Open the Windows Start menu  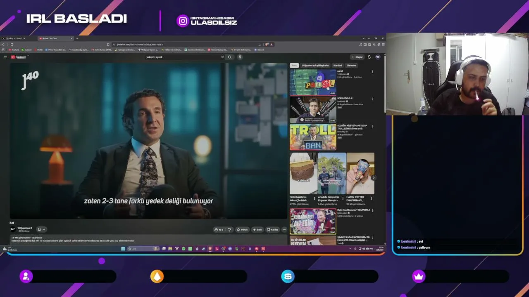click(x=123, y=249)
